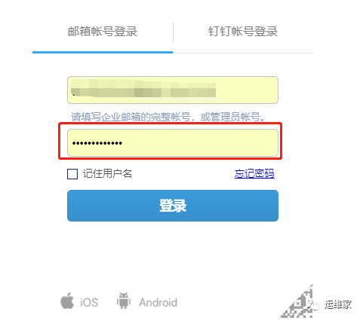Select the iOS download label

point(89,302)
